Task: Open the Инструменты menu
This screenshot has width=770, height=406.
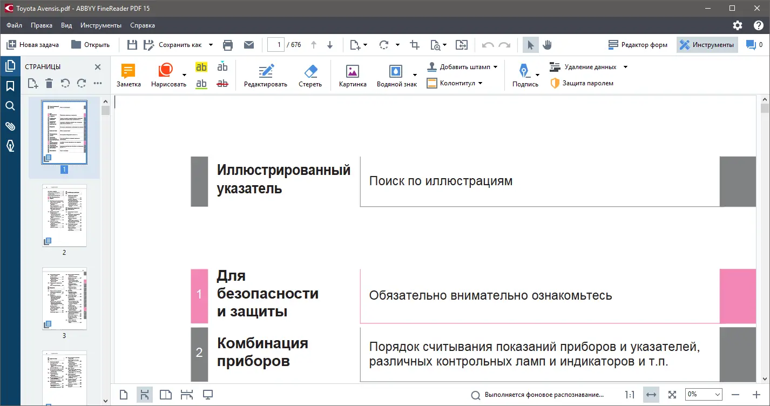Action: tap(100, 25)
